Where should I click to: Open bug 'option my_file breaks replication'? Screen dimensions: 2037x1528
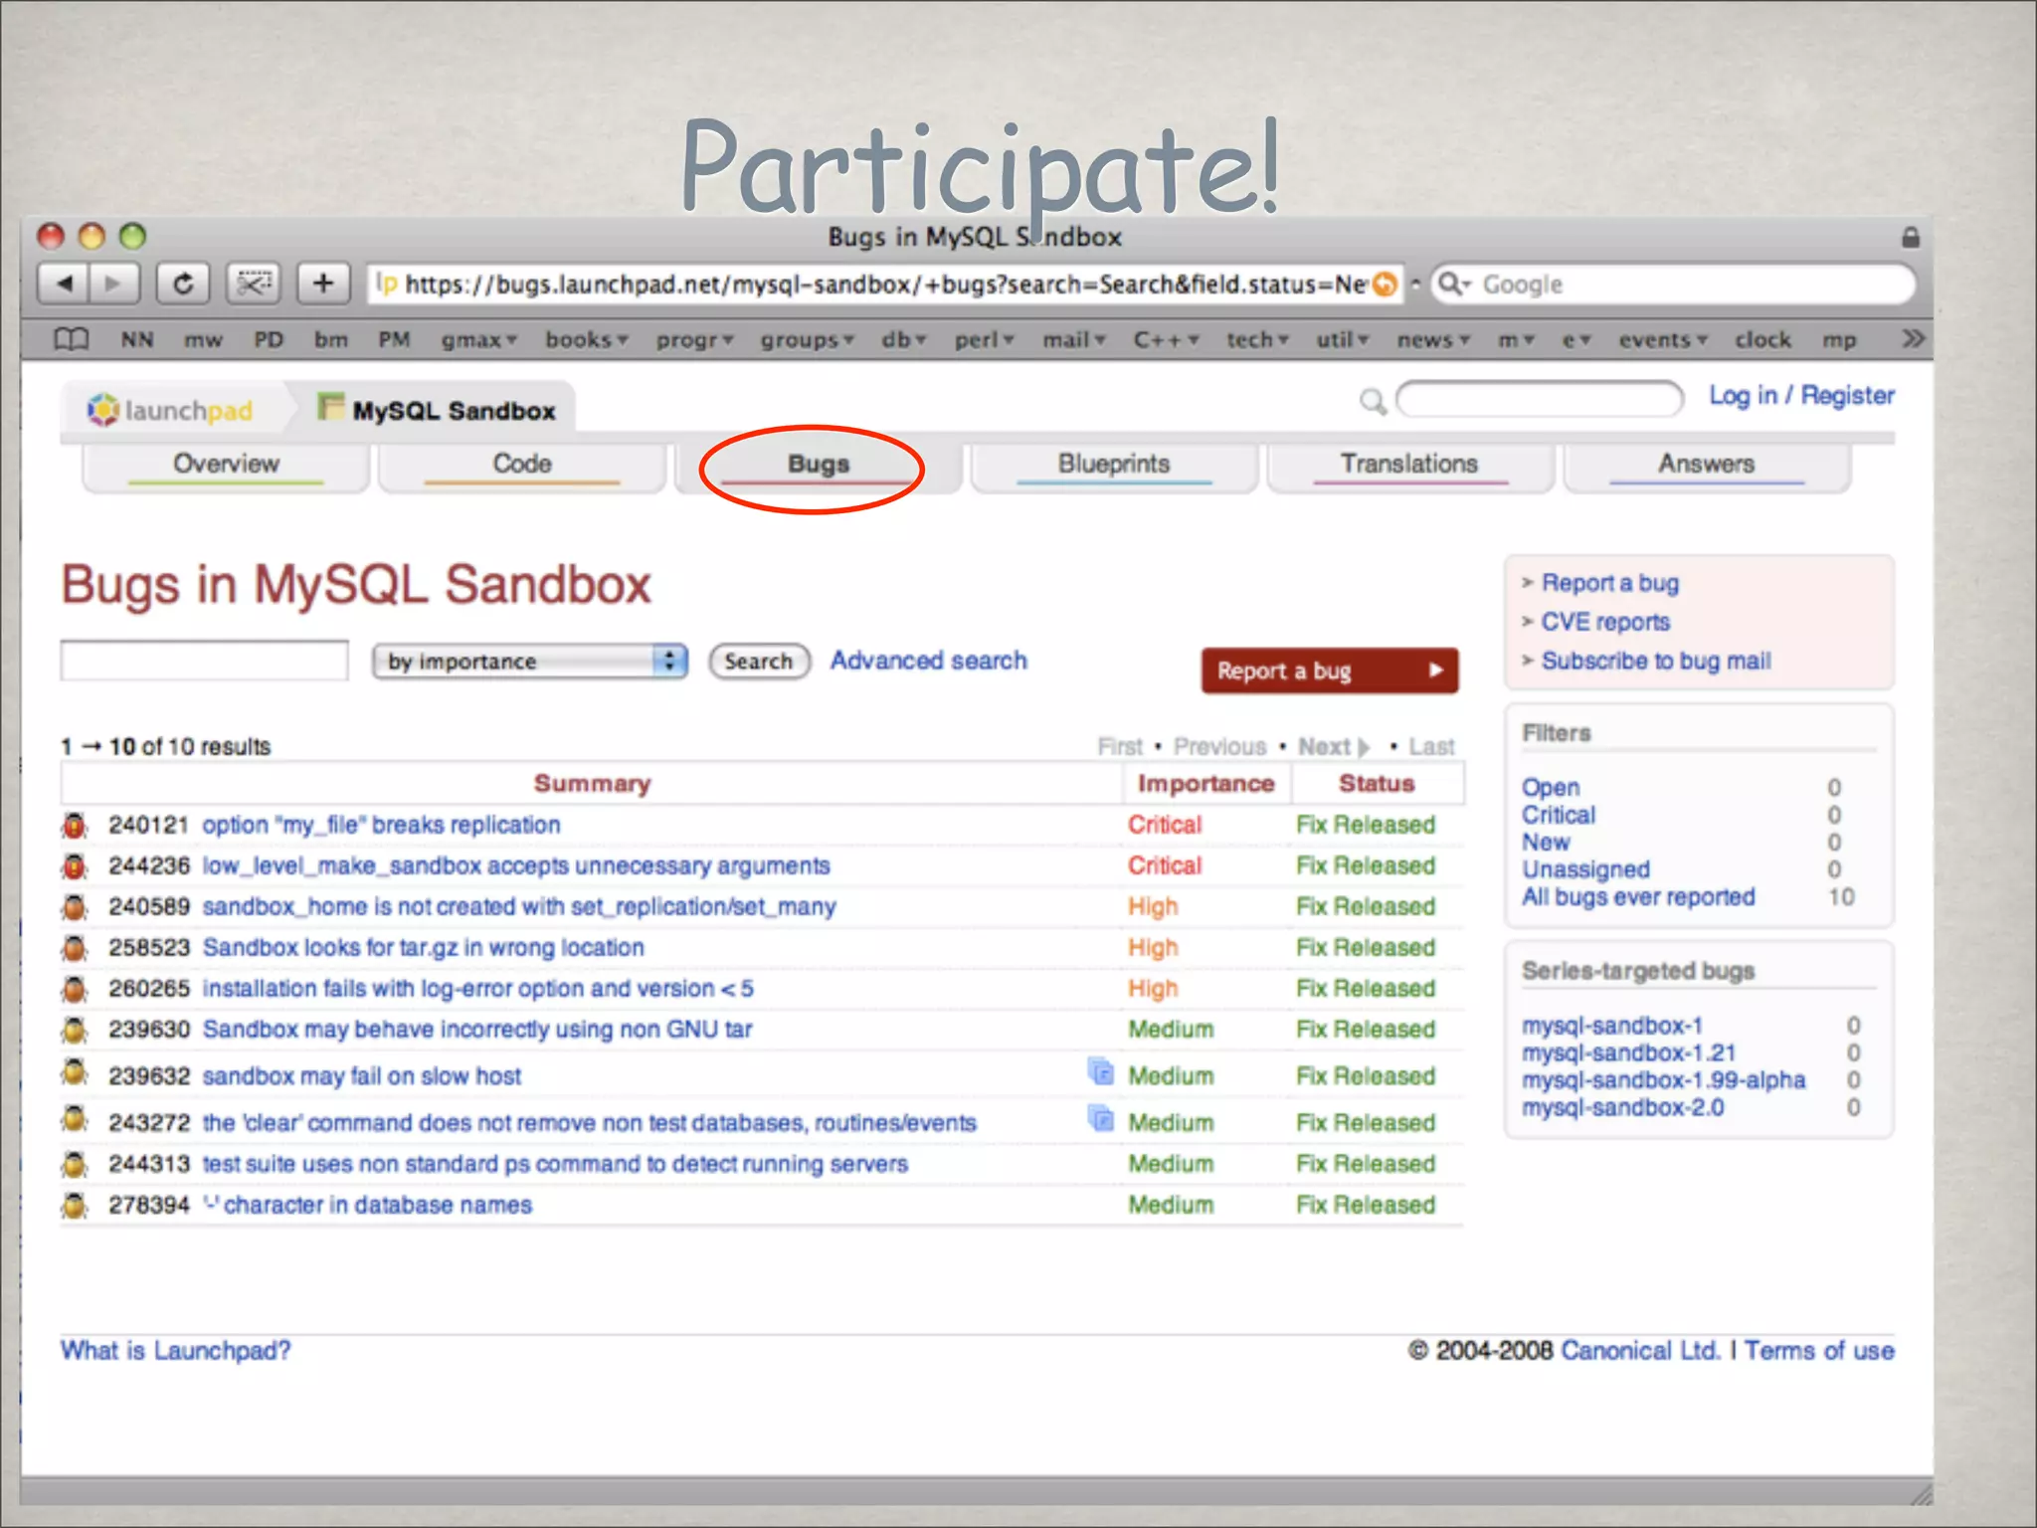[x=381, y=826]
